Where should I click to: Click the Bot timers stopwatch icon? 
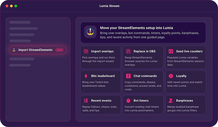point(128,101)
